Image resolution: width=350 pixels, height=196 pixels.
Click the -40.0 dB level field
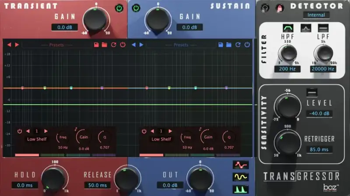click(319, 114)
